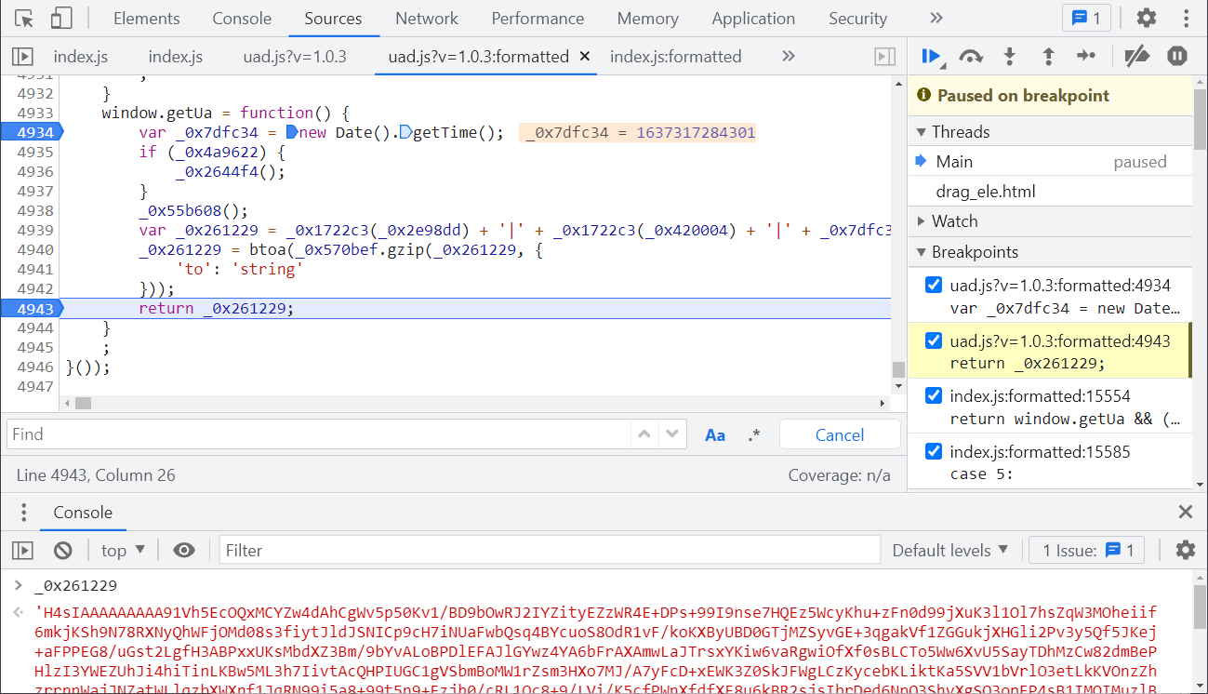The width and height of the screenshot is (1208, 694).
Task: Open the Network panel
Action: (x=427, y=19)
